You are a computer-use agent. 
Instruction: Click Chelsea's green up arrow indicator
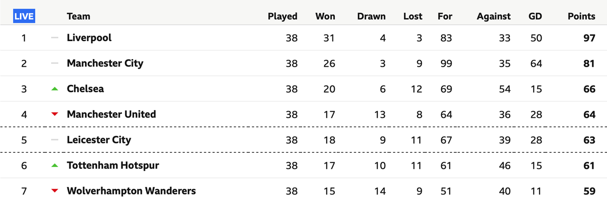pos(55,88)
